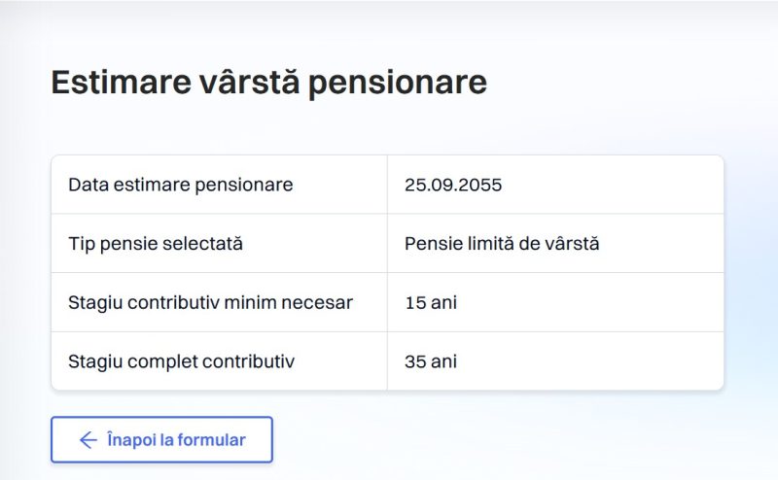Click the left arrow icon in the back button

pyautogui.click(x=88, y=440)
